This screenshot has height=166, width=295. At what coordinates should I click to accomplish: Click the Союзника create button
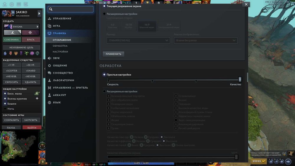pyautogui.click(x=12, y=40)
